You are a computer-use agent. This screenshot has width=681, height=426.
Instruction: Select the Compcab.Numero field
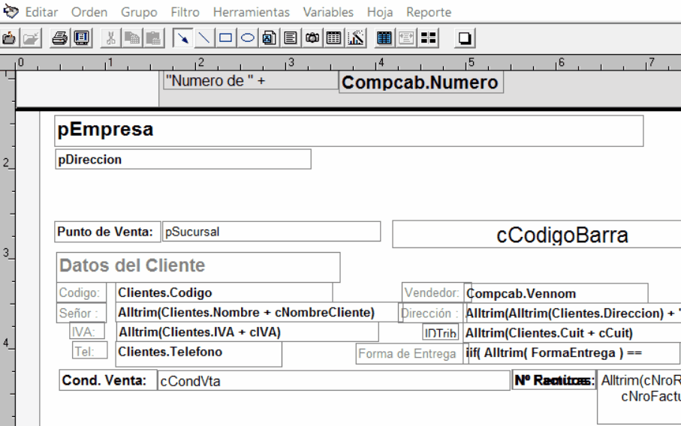point(421,82)
